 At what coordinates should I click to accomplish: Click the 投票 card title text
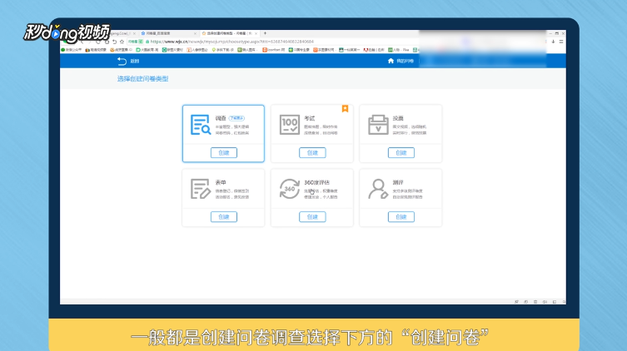click(398, 118)
